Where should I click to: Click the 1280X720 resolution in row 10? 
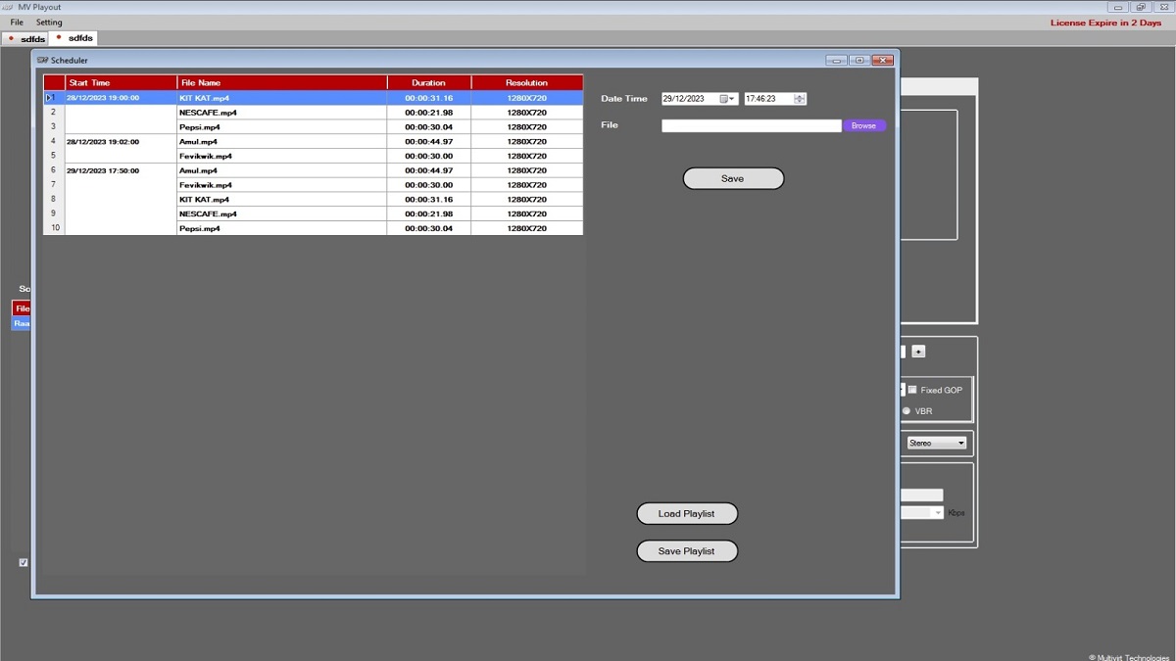coord(527,228)
